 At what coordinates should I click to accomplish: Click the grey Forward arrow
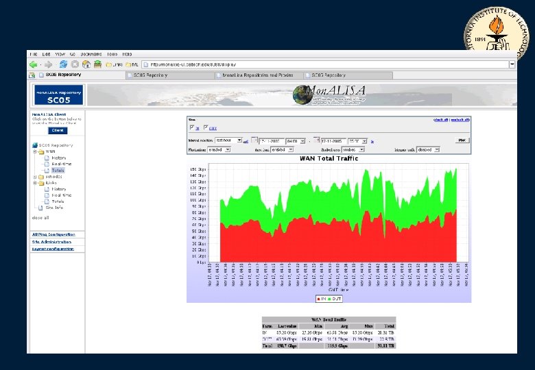[48, 64]
